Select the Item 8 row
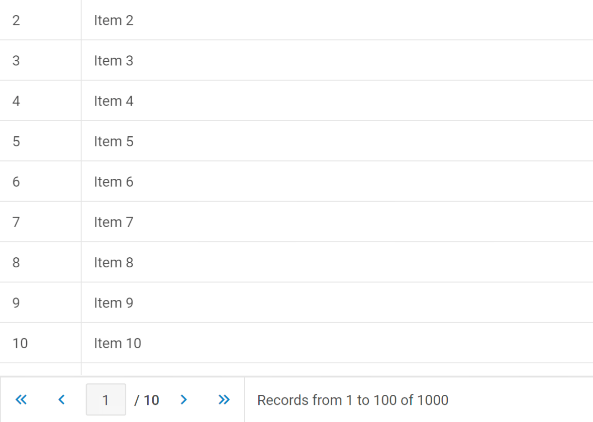 coord(296,262)
